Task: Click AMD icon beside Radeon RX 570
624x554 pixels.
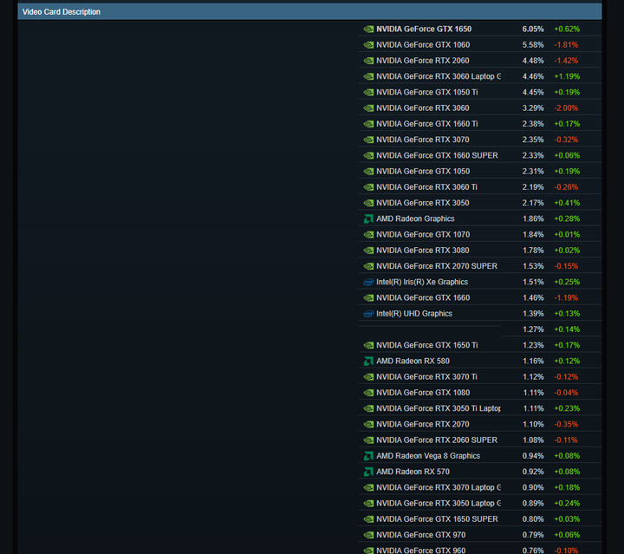Action: click(x=368, y=472)
